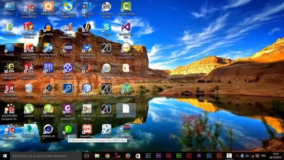Select Bigasoft Total Video Converter shortcut
284x160 pixels.
48,92
